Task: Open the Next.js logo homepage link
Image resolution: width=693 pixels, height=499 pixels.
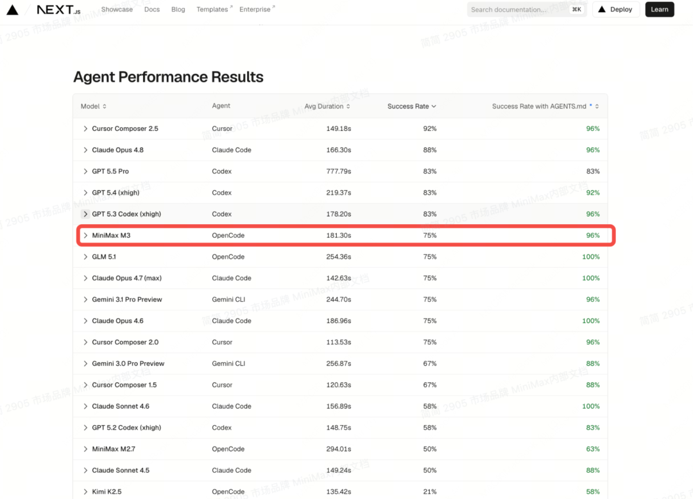Action: (58, 10)
